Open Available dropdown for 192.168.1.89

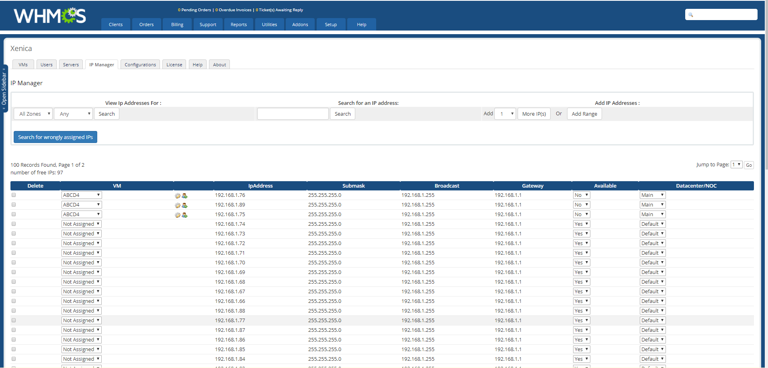[x=582, y=204]
